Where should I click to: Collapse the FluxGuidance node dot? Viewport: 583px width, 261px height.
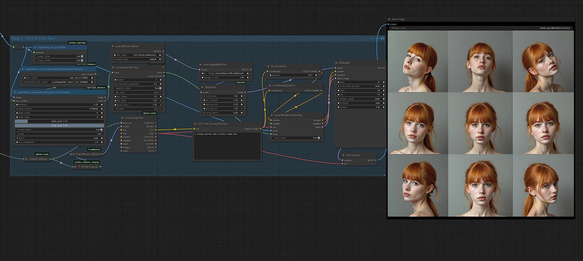tap(268, 66)
